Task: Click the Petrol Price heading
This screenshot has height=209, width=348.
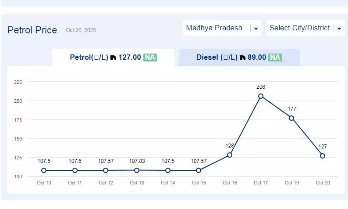Action: tap(32, 30)
